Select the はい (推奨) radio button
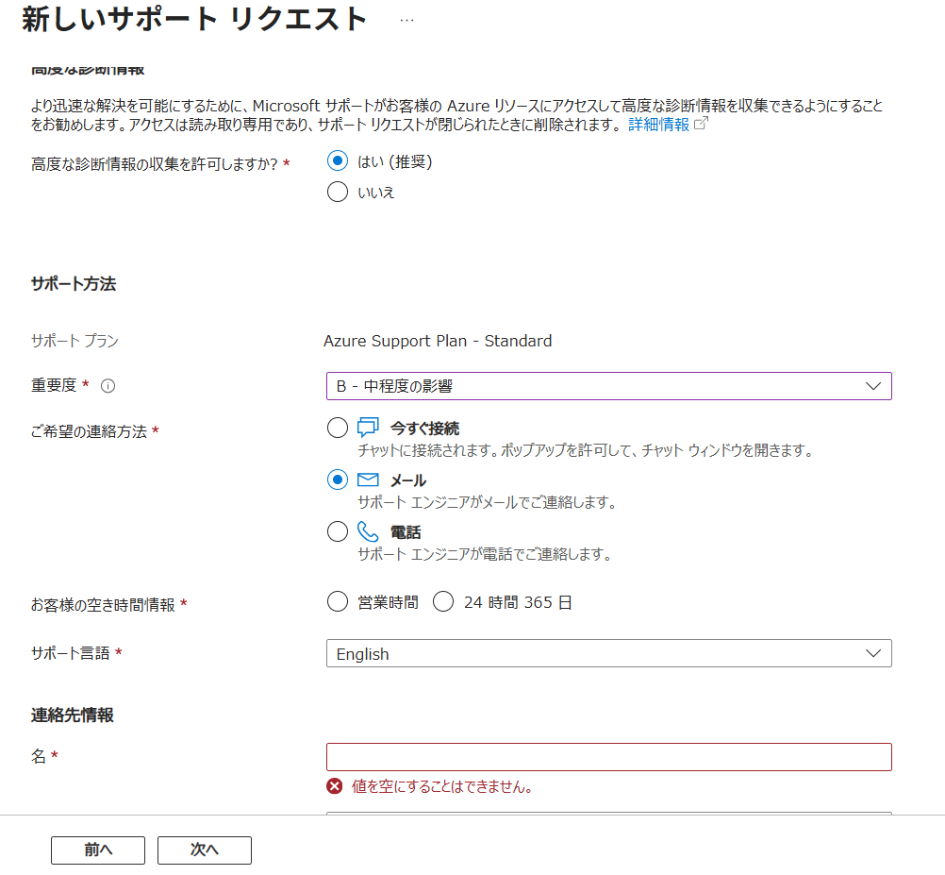Image resolution: width=945 pixels, height=875 pixels. click(x=338, y=161)
